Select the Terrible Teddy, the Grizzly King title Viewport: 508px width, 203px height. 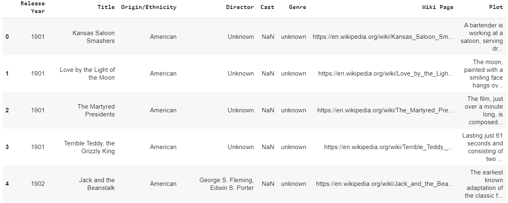coord(89,147)
